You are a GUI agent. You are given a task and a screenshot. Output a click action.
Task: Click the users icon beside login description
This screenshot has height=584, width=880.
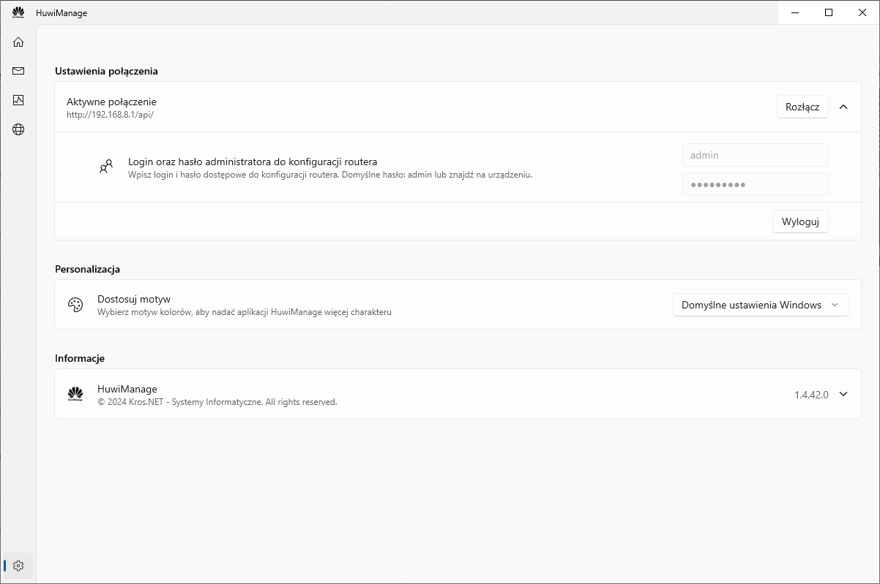coord(106,167)
